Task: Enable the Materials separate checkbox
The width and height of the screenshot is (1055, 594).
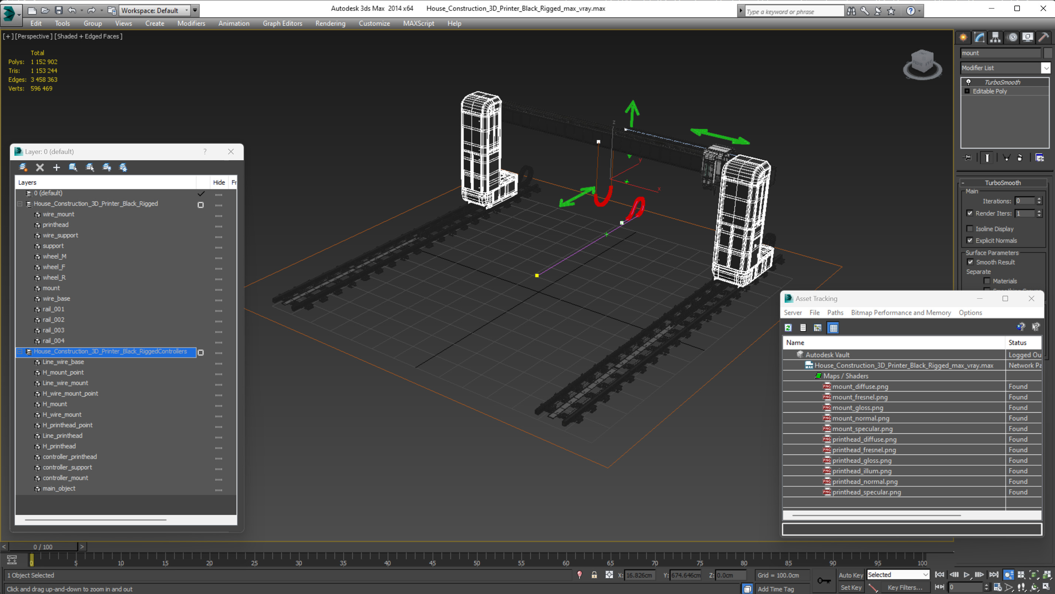Action: click(x=987, y=281)
